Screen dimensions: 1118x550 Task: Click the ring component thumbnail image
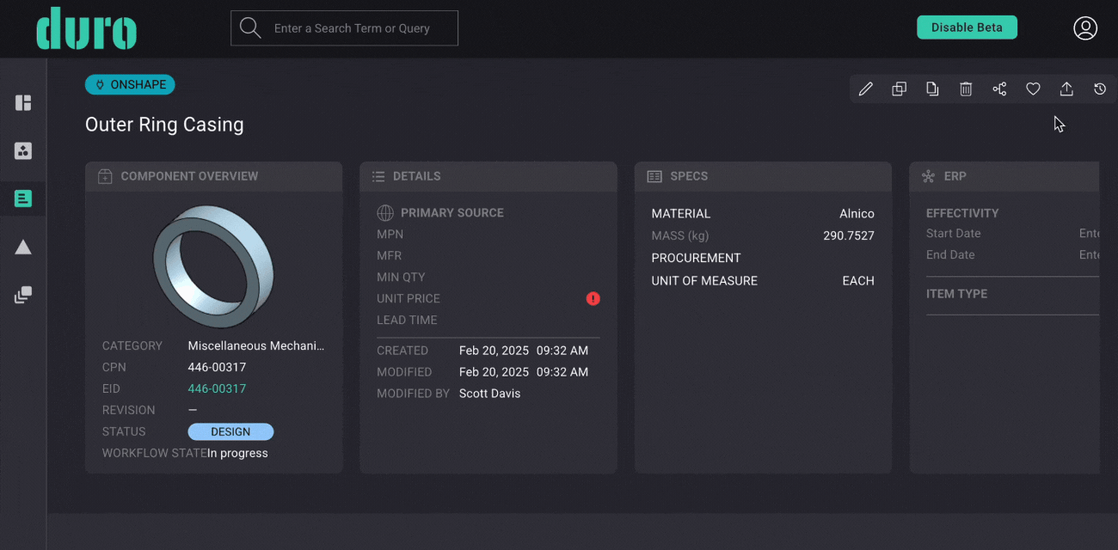point(213,266)
